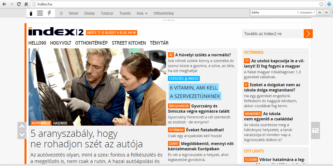The height and width of the screenshot is (166, 333).
Task: Click the up chevron page scroll button
Action: coord(22,126)
